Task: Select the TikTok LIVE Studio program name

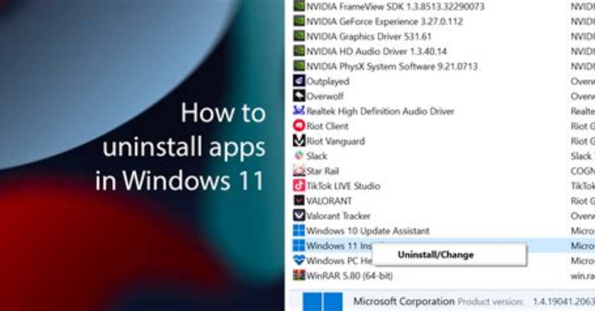Action: (x=343, y=186)
